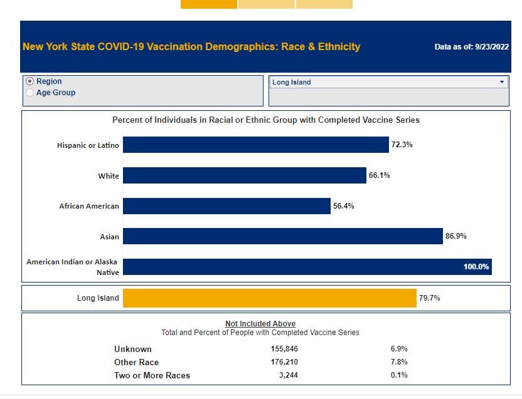
Task: Click the 79.7% Long Island value
Action: (429, 298)
